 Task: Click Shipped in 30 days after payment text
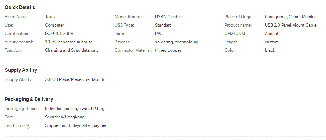77,125
